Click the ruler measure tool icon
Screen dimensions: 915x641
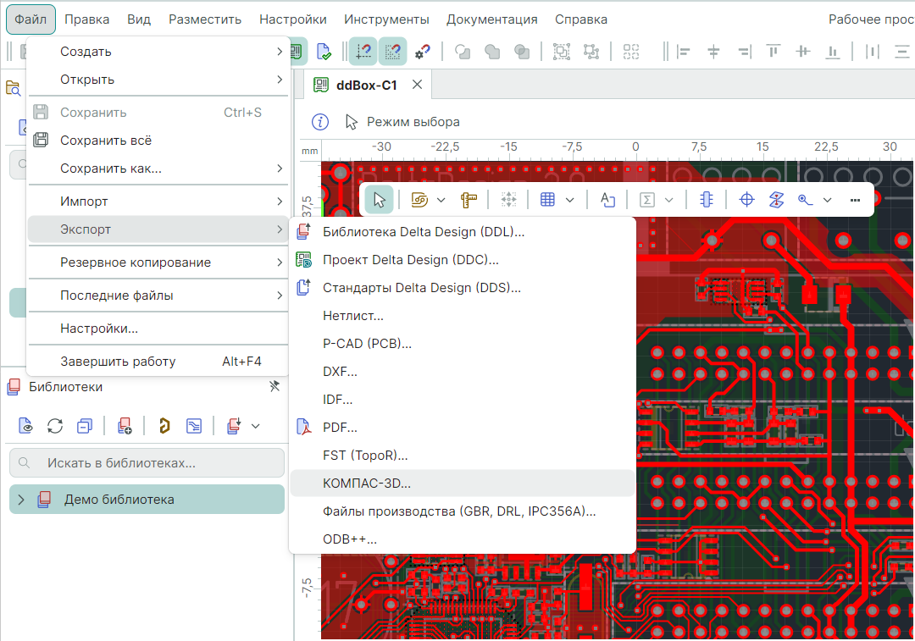point(469,200)
